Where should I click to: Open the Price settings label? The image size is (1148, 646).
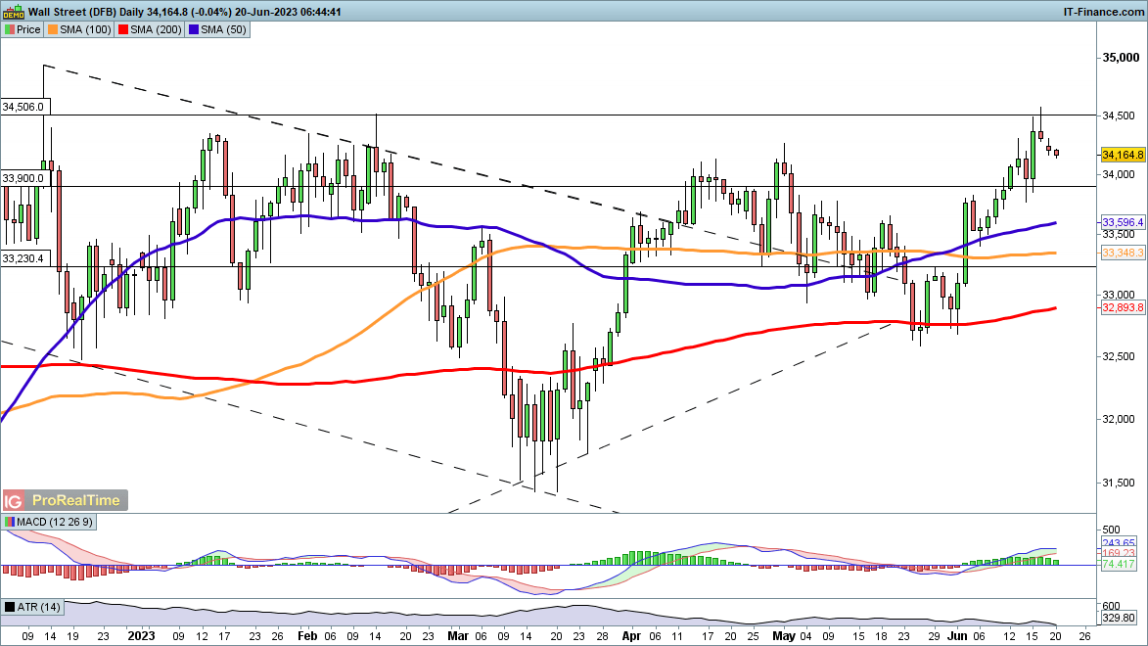click(28, 30)
